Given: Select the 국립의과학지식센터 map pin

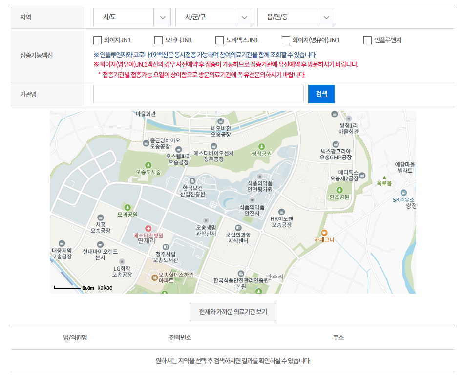Looking at the screenshot, I should coord(238,227).
